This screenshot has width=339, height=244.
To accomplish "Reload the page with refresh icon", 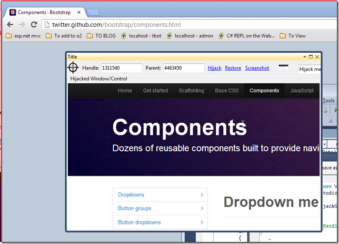I will (x=34, y=24).
